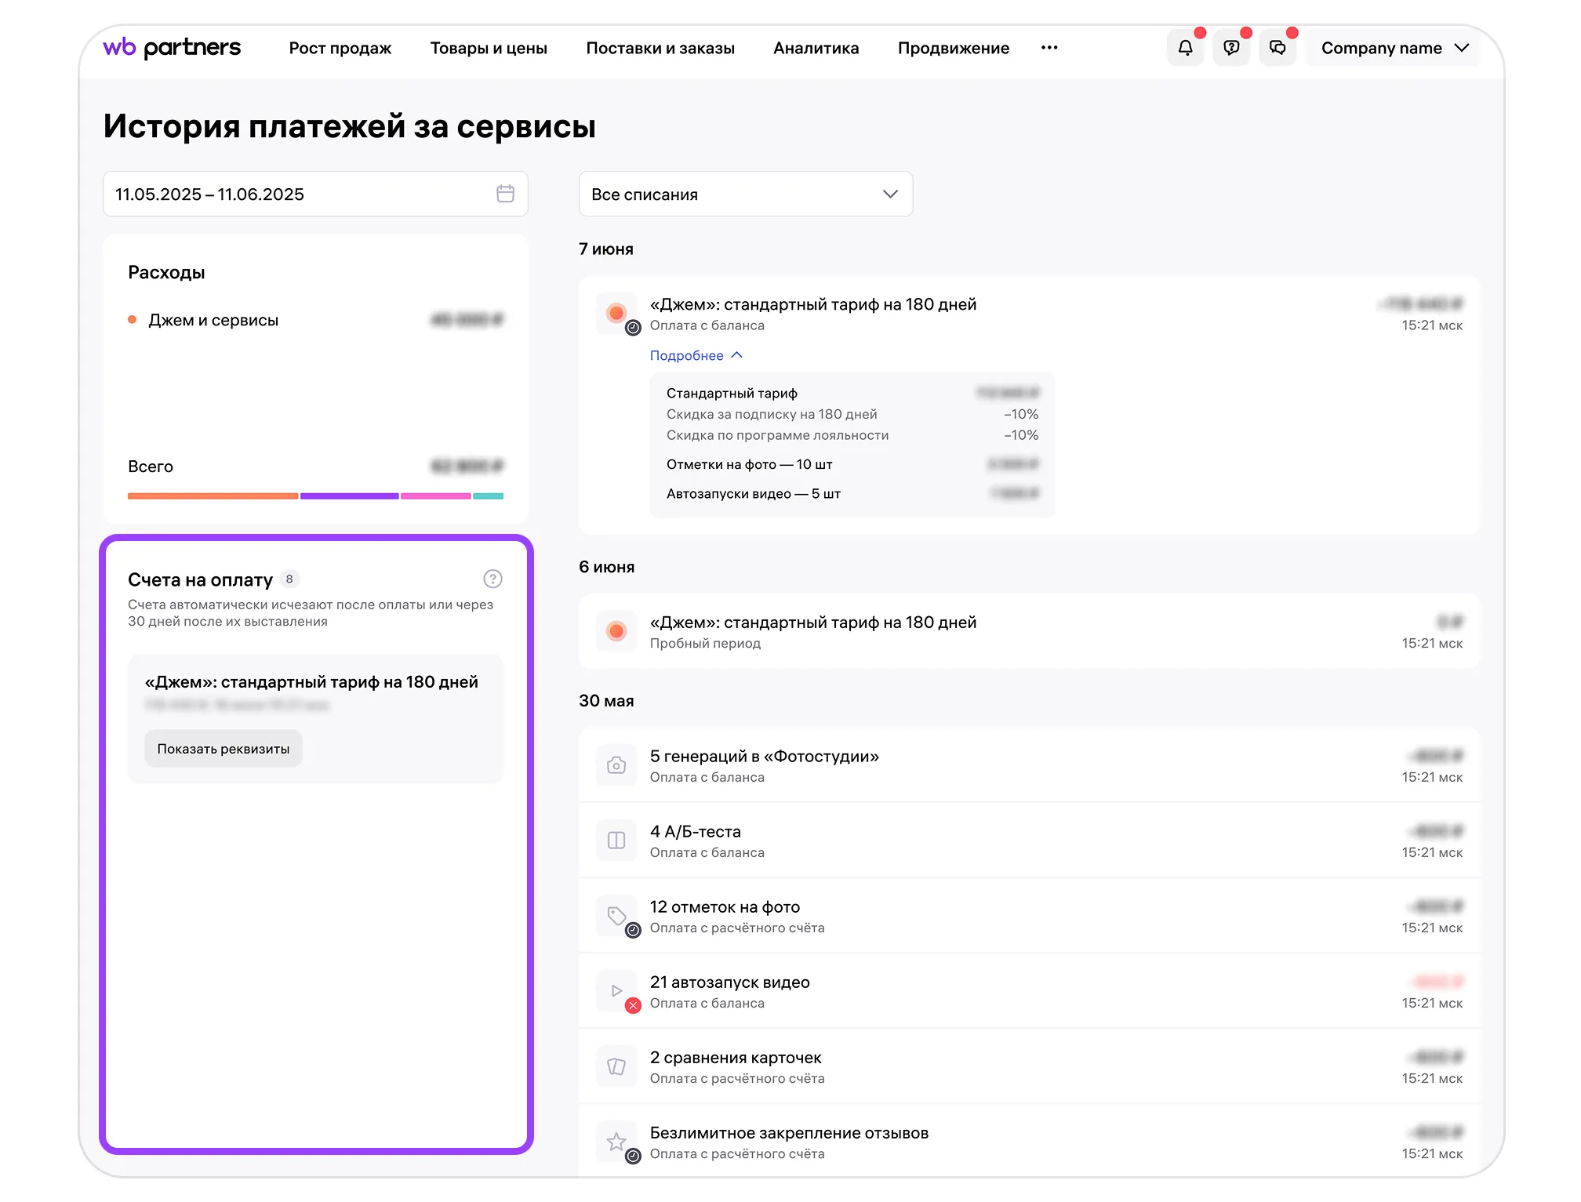Click help icon beside Счета на оплату
The height and width of the screenshot is (1202, 1581).
492,579
